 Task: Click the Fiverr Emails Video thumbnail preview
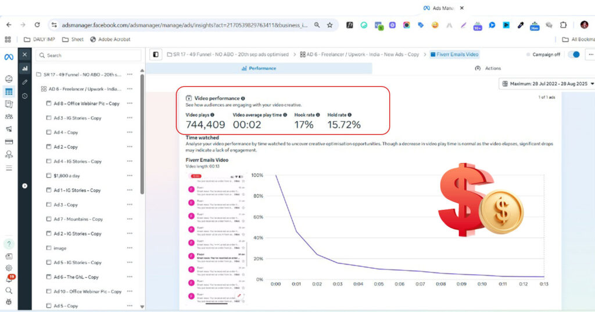pos(216,238)
